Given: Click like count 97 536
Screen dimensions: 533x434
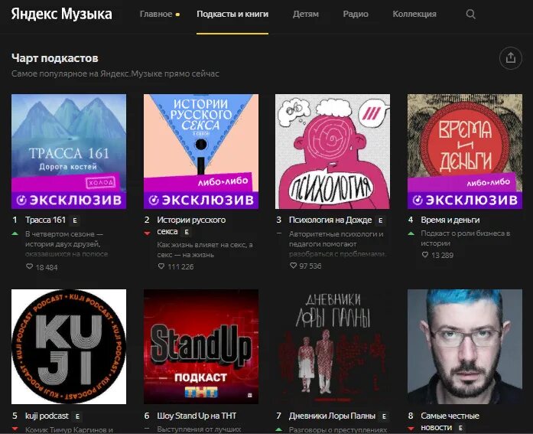Looking at the screenshot, I should tap(310, 266).
